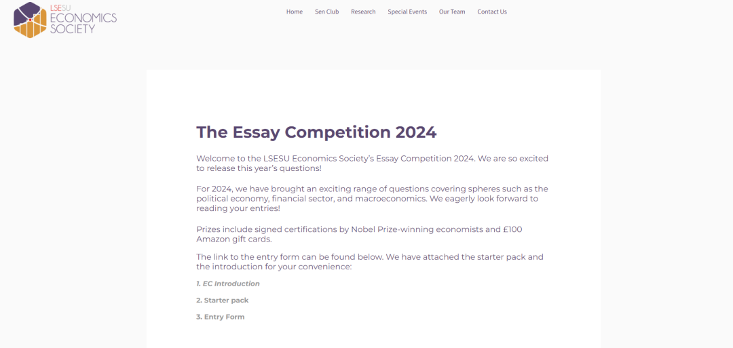
Task: Navigate to the Research section
Action: pyautogui.click(x=363, y=12)
